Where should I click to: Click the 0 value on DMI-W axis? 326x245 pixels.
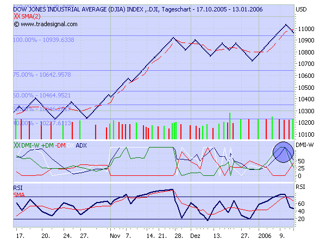(x=299, y=176)
